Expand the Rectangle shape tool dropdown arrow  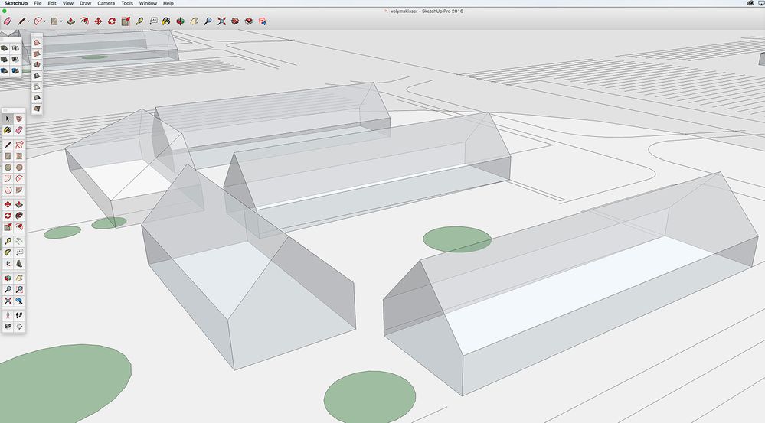[61, 21]
